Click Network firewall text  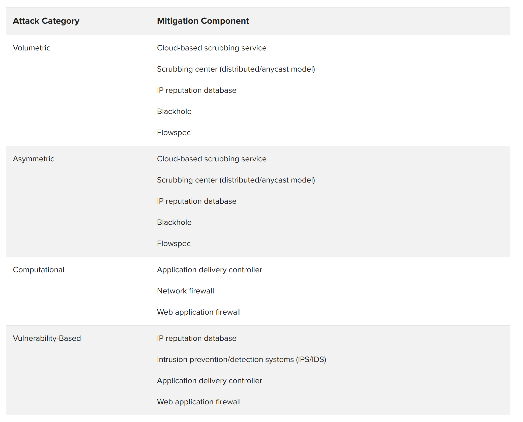tap(185, 291)
